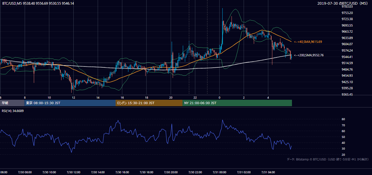
Task: Click bottom time label 7/31 00:00
Action: (219, 172)
